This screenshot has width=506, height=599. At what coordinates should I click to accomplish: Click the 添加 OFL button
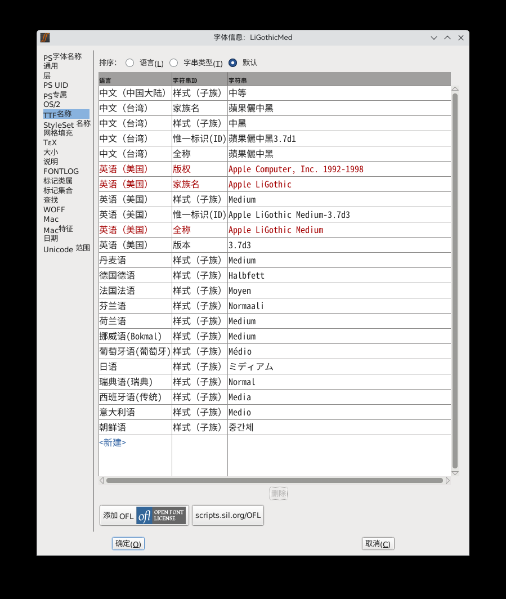pos(144,515)
